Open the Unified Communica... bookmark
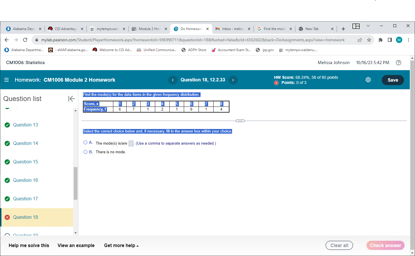The height and width of the screenshot is (256, 415). pyautogui.click(x=156, y=50)
